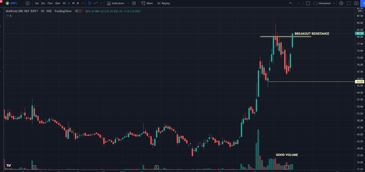Image resolution: width=365 pixels, height=172 pixels.
Task: Expand the favorite indicators dropdown arrow
Action: pyautogui.click(x=128, y=3)
